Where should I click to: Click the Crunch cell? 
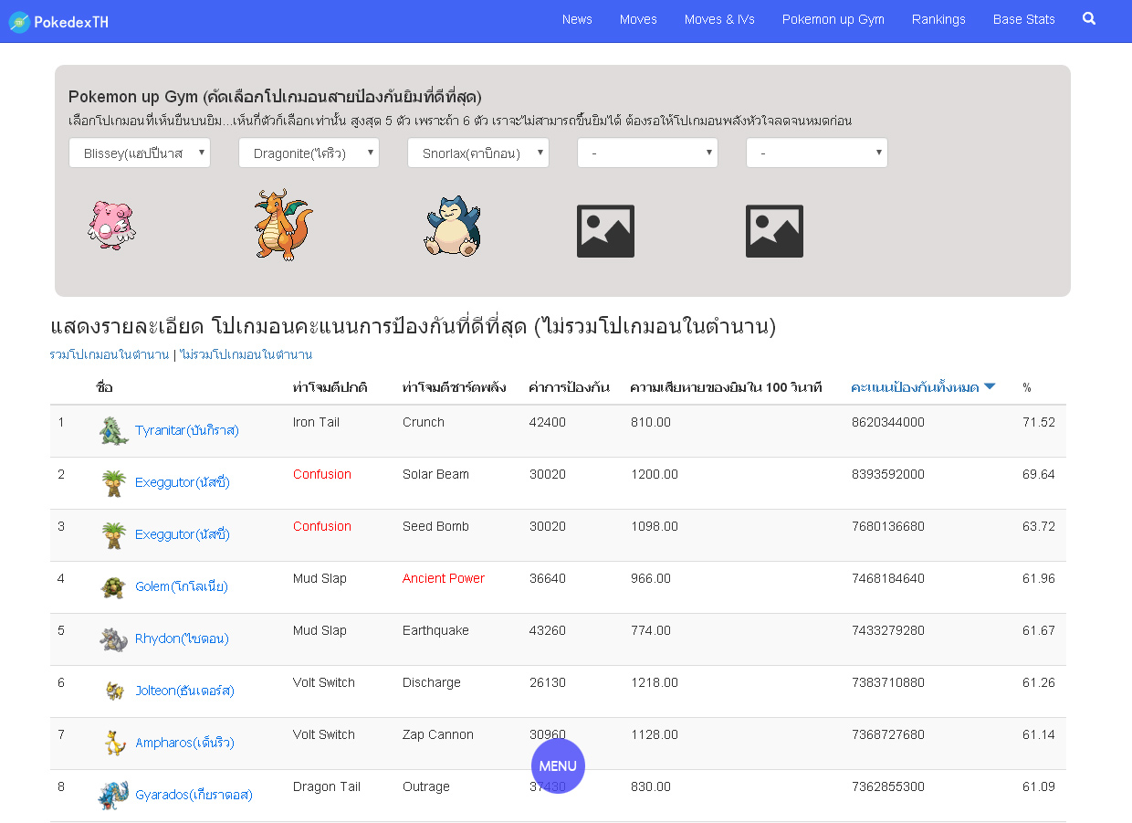point(424,422)
